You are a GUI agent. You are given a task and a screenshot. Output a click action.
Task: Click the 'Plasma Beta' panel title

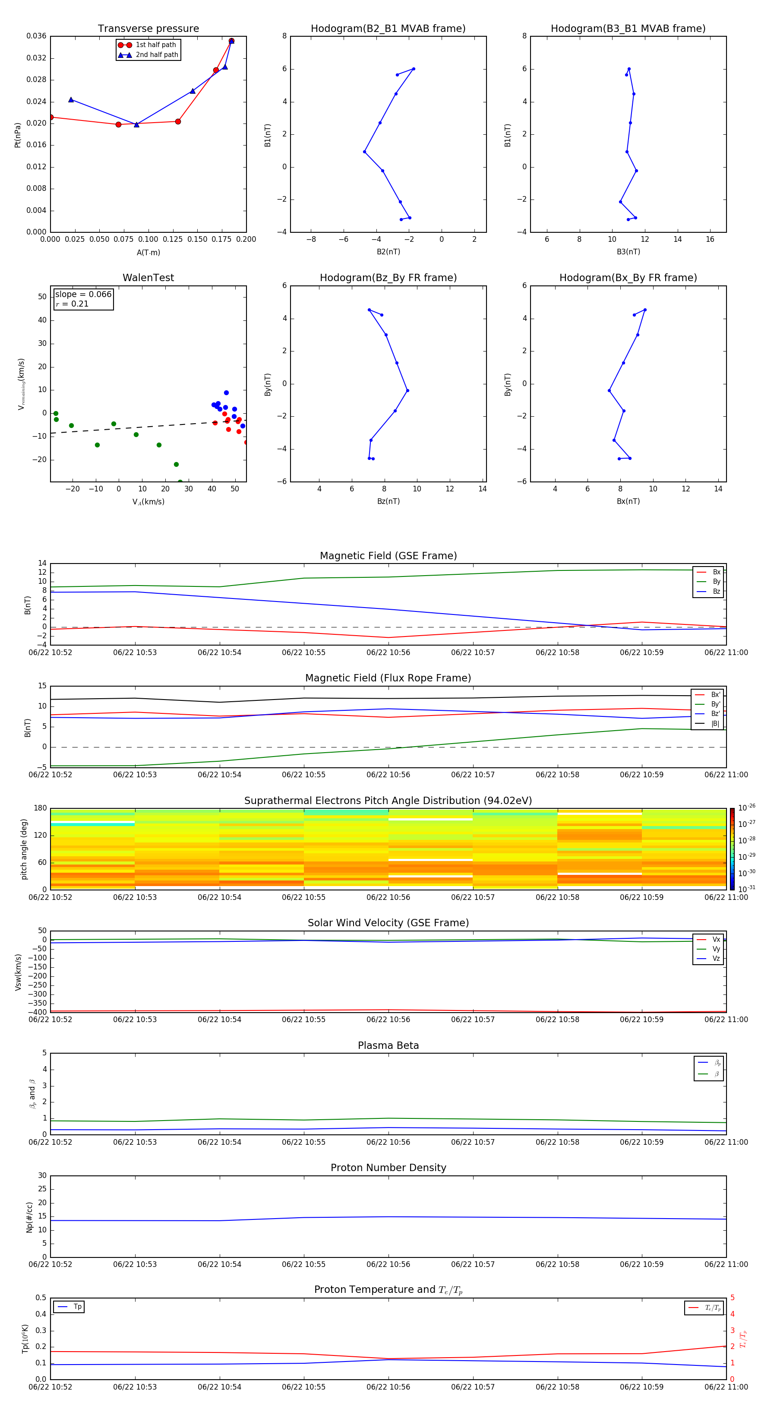pos(388,1045)
